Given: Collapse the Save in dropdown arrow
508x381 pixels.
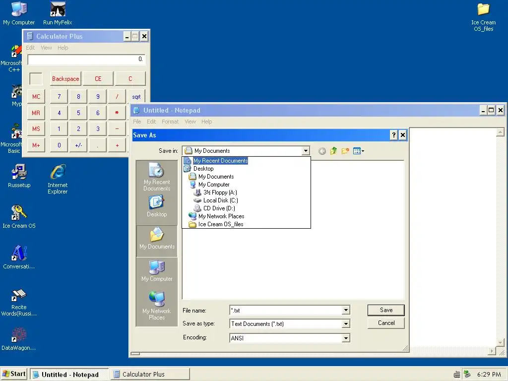Looking at the screenshot, I should tap(306, 151).
